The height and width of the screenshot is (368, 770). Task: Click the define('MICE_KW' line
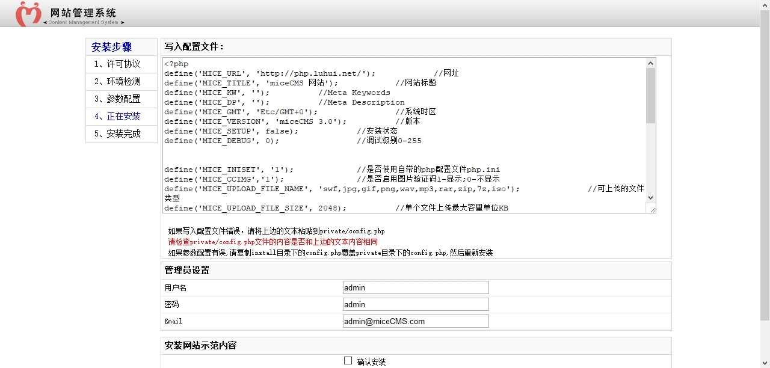pyautogui.click(x=277, y=93)
